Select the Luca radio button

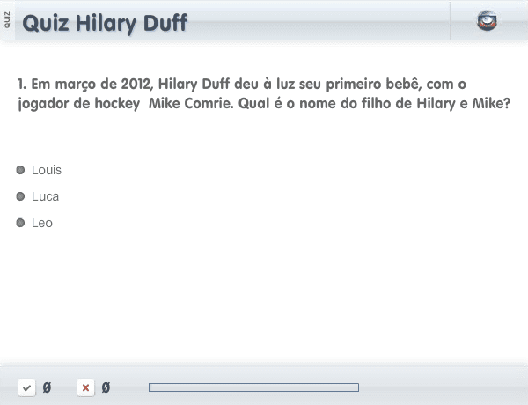[x=20, y=196]
